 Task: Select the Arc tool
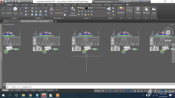[21, 11]
